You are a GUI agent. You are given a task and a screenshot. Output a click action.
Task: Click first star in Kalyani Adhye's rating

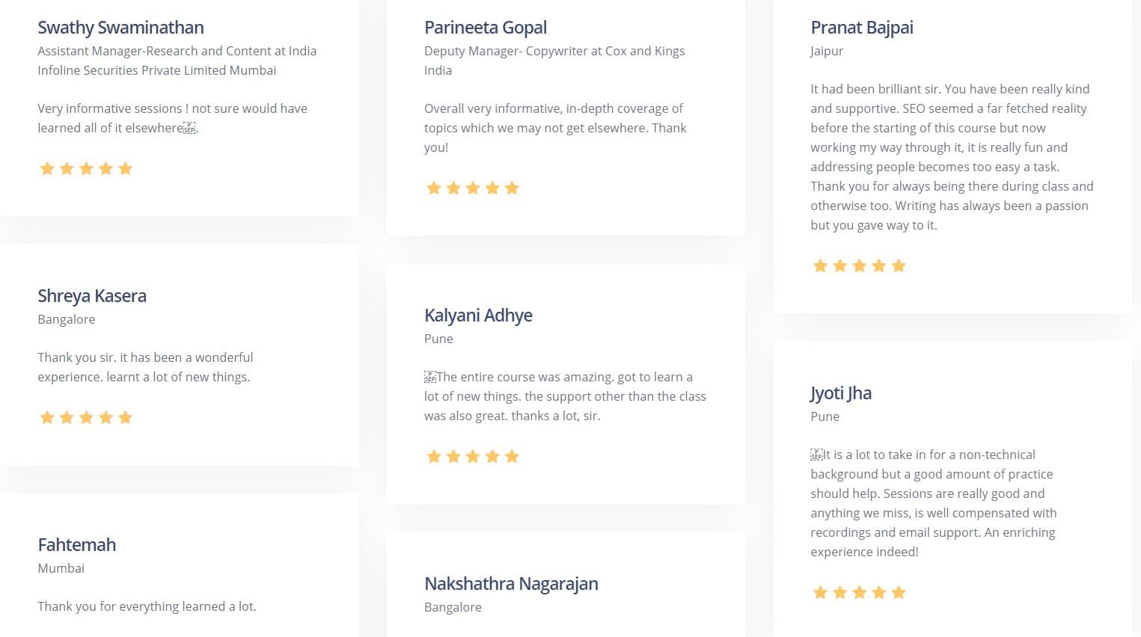click(434, 457)
